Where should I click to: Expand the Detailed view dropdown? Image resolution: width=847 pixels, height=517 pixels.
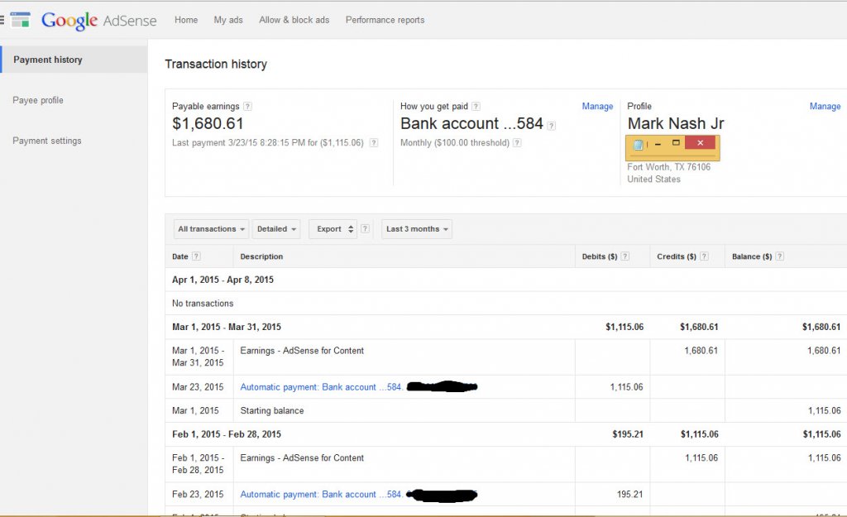276,229
